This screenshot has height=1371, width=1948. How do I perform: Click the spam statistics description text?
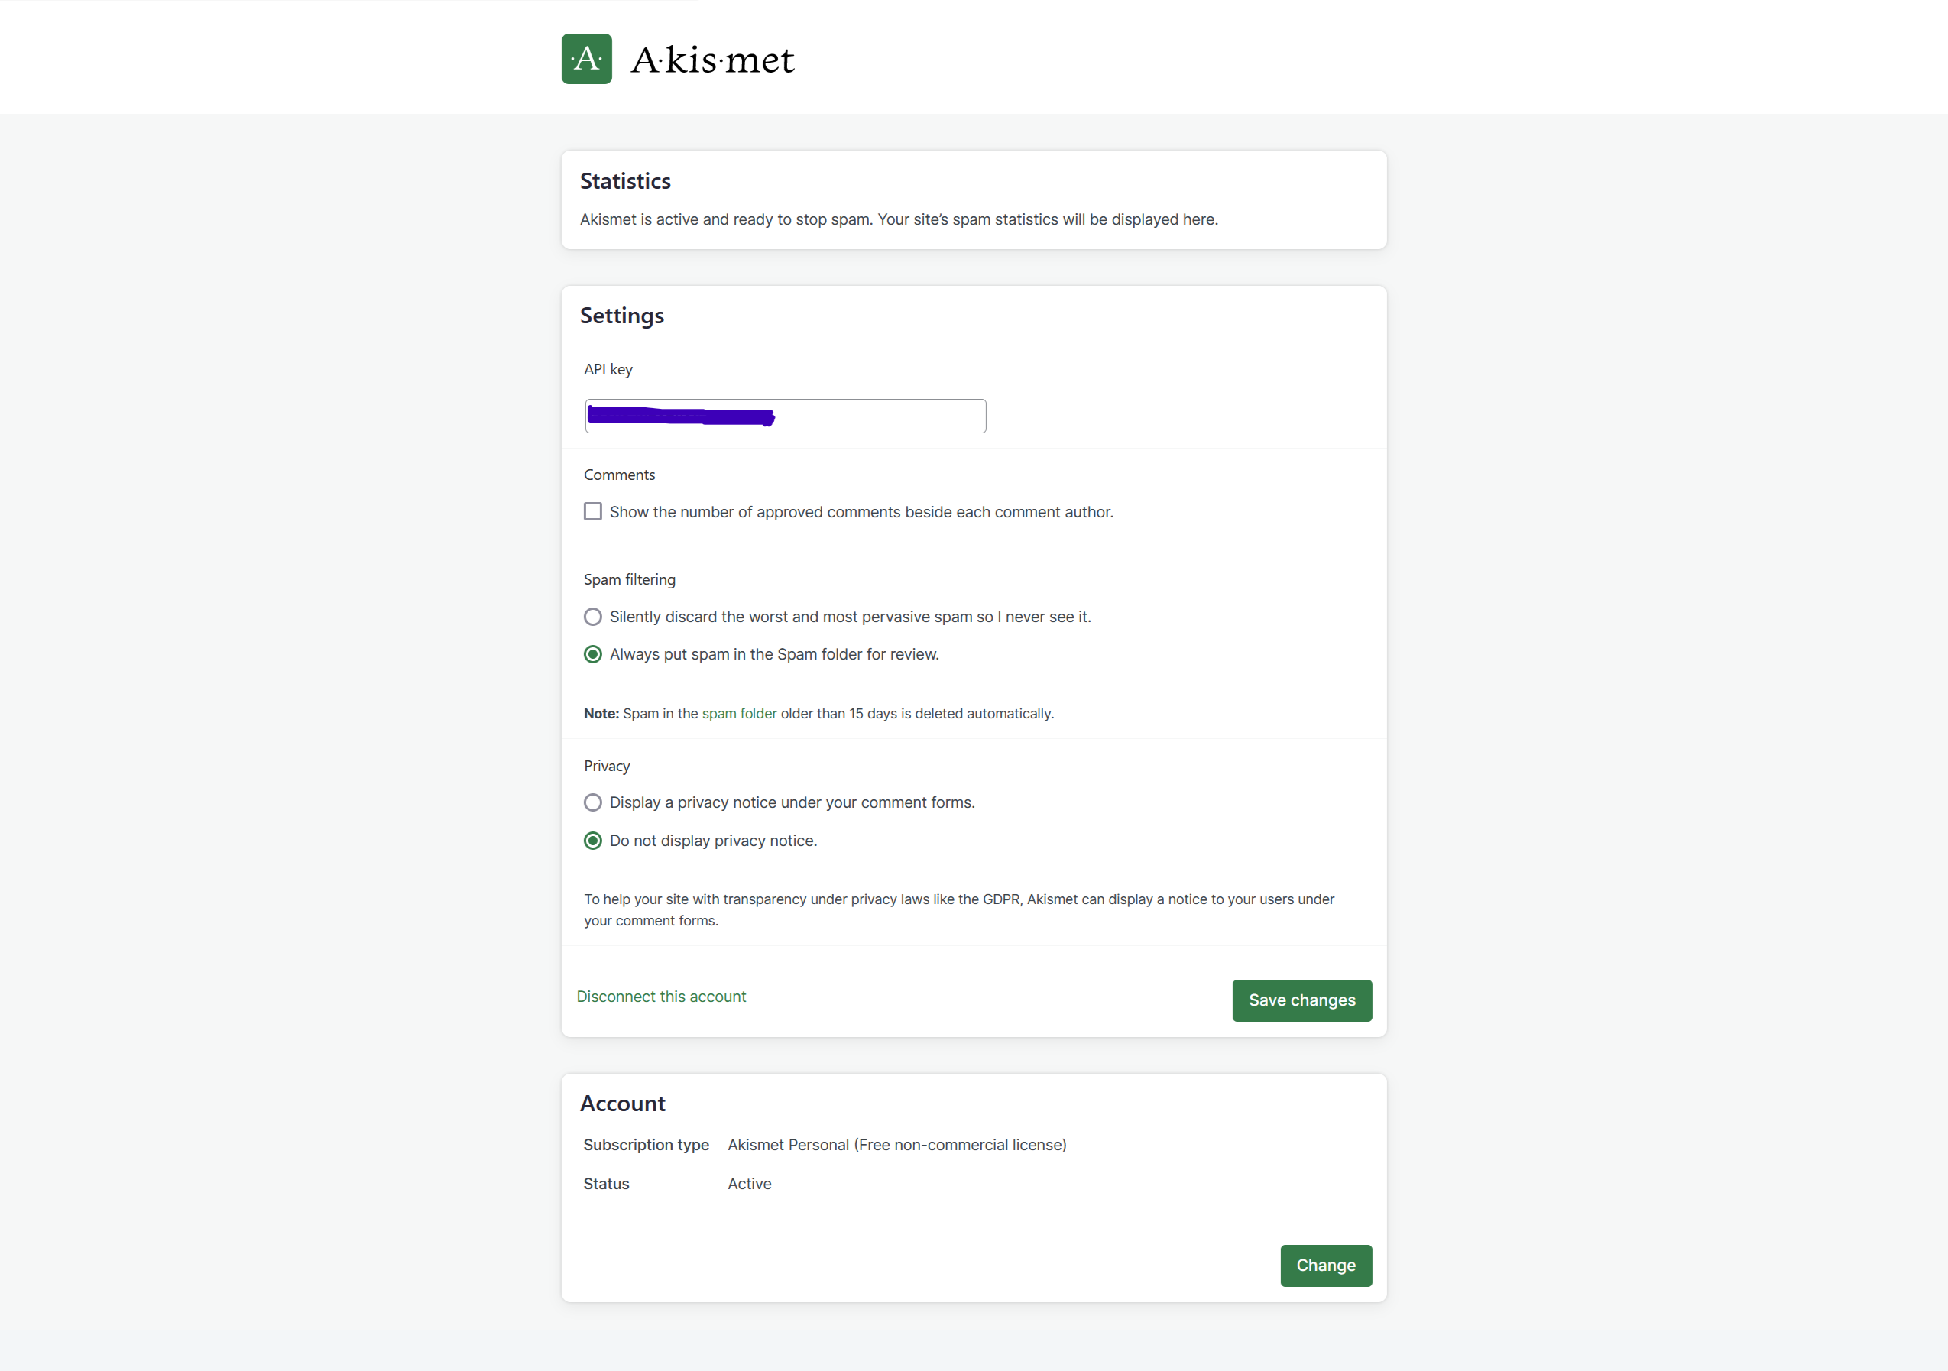(x=899, y=219)
